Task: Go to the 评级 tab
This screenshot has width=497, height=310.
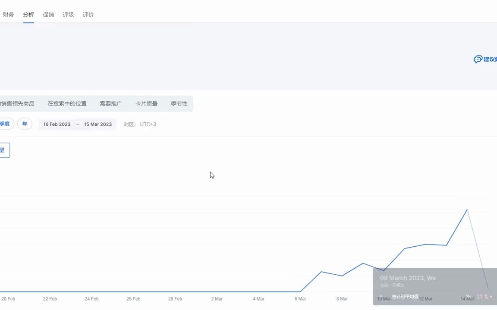Action: point(68,14)
